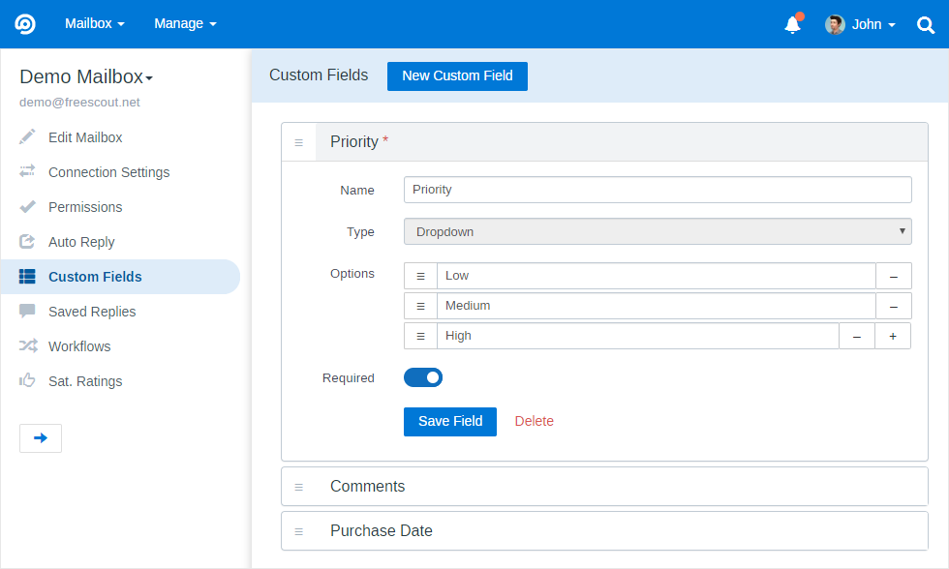This screenshot has width=949, height=569.
Task: Disable the Required toggle
Action: click(423, 377)
